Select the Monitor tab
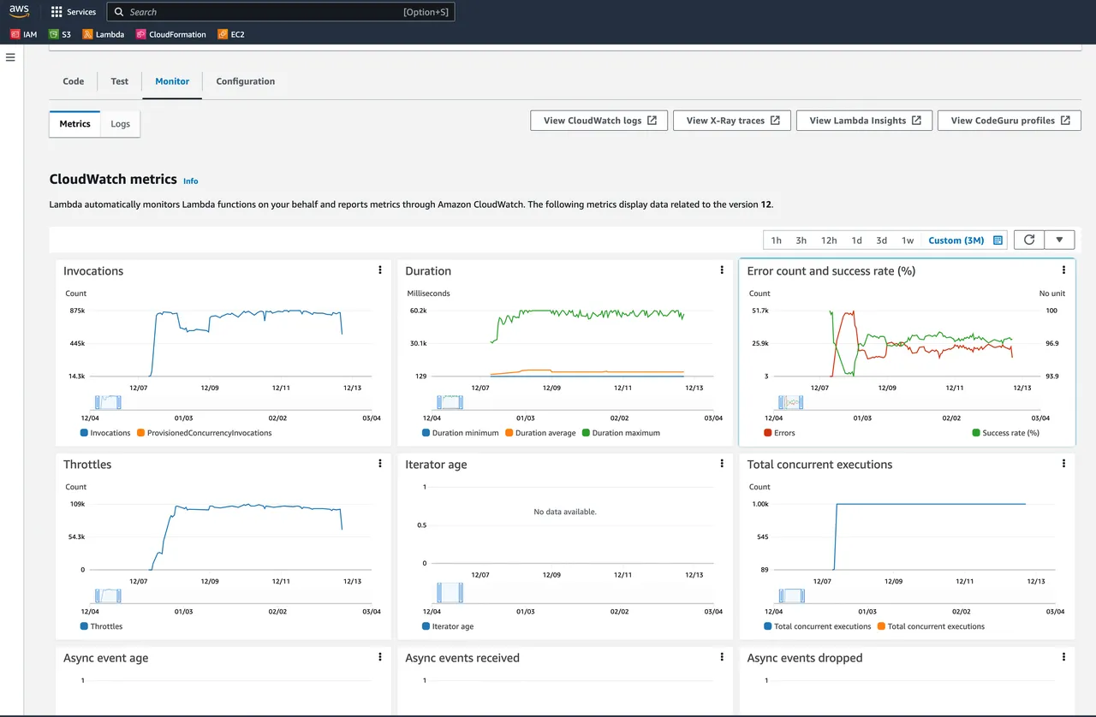 coord(172,81)
